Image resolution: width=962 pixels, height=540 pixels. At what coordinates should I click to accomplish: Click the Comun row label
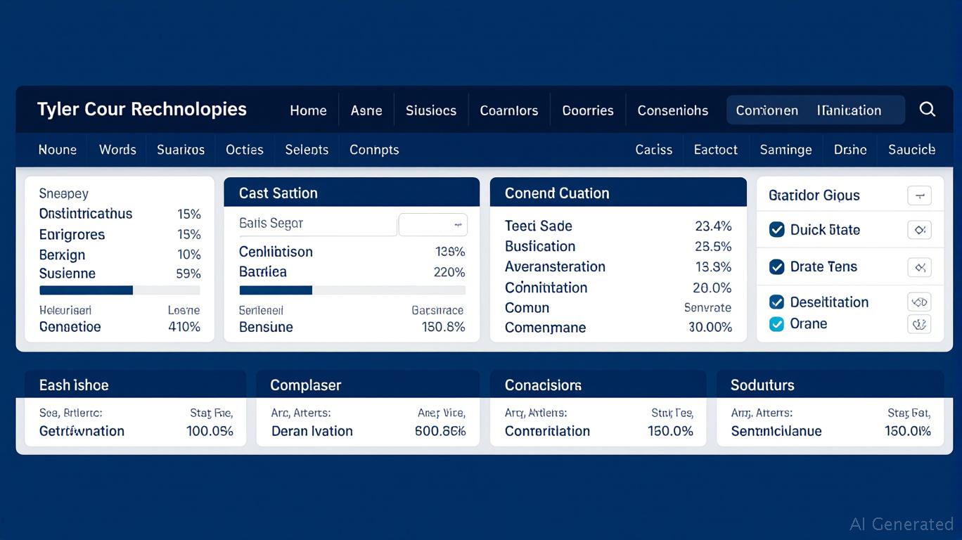[x=527, y=308]
